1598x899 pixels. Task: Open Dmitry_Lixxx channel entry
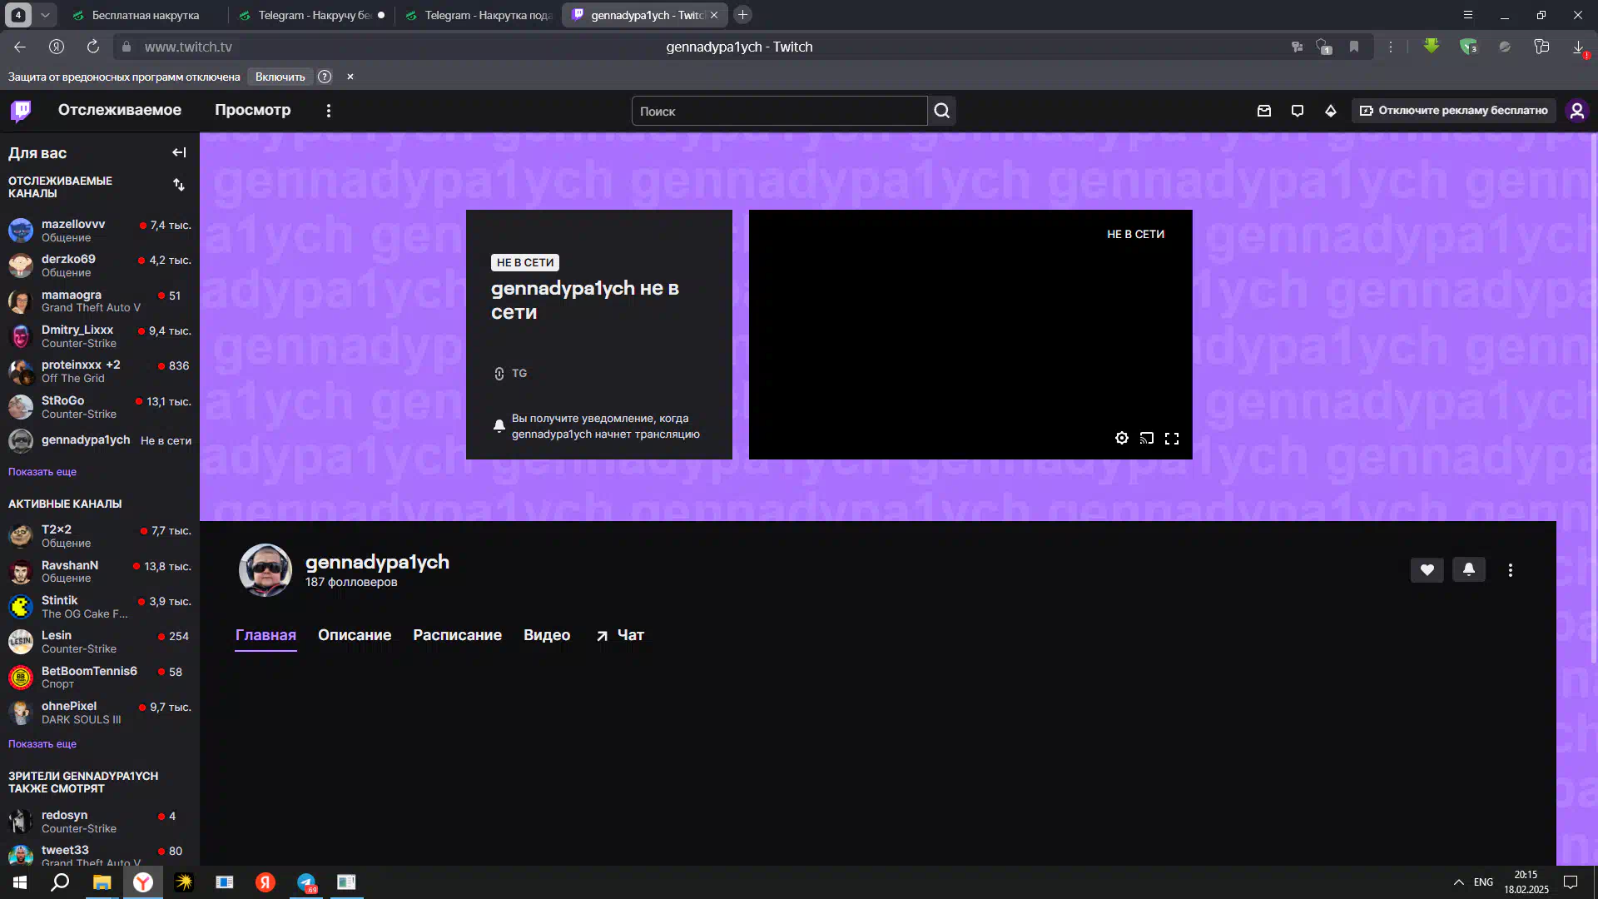pyautogui.click(x=100, y=336)
